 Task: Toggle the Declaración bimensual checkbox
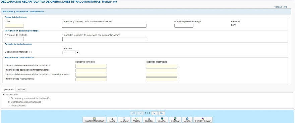[31, 52]
